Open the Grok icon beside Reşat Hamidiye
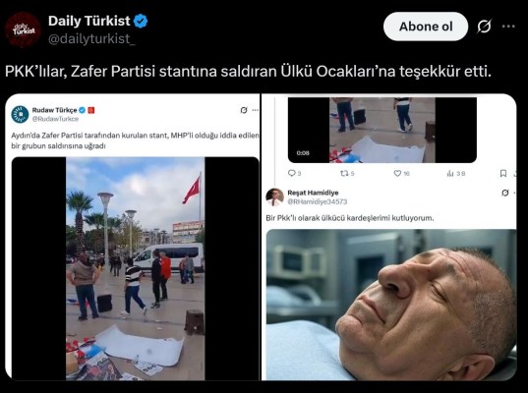Viewport: 528px width, 393px height. (x=505, y=193)
